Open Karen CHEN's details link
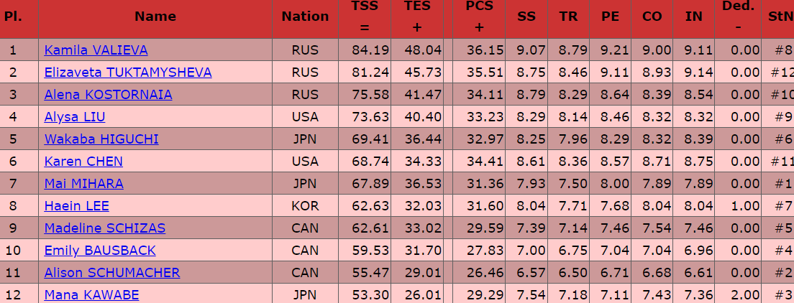The image size is (794, 303). tap(83, 162)
